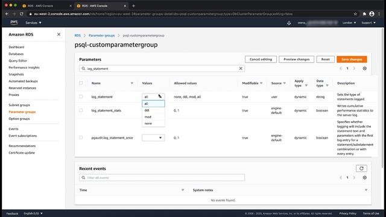Viewport: 386px width, 217px height.
Task: Open the London region selector
Action: tap(349, 23)
